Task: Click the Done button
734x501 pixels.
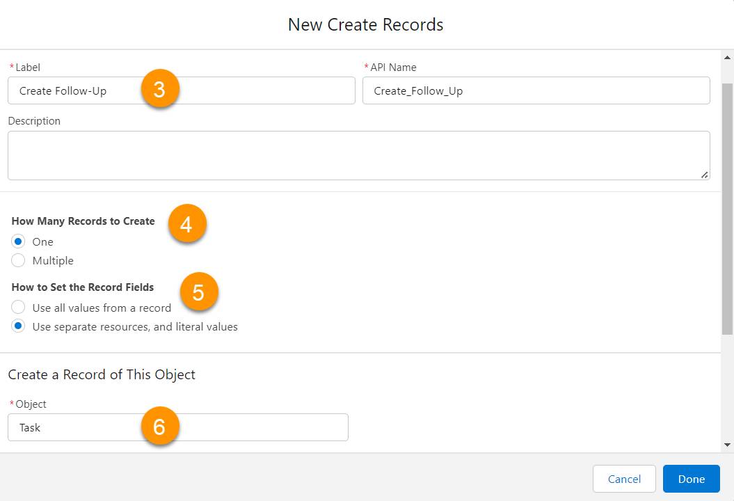Action: (x=691, y=479)
